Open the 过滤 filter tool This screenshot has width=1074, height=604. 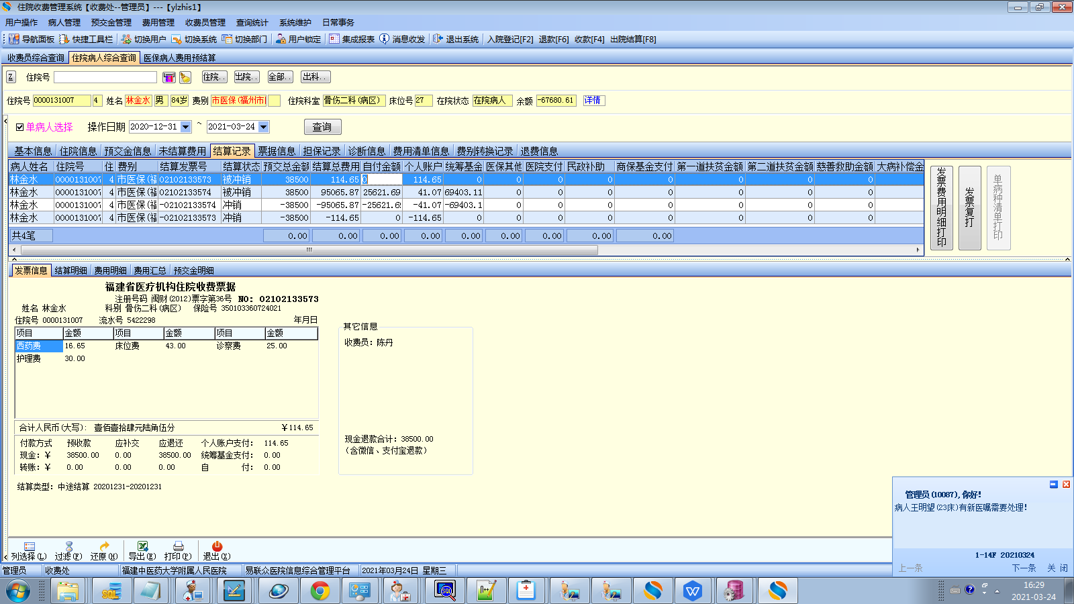(x=68, y=547)
